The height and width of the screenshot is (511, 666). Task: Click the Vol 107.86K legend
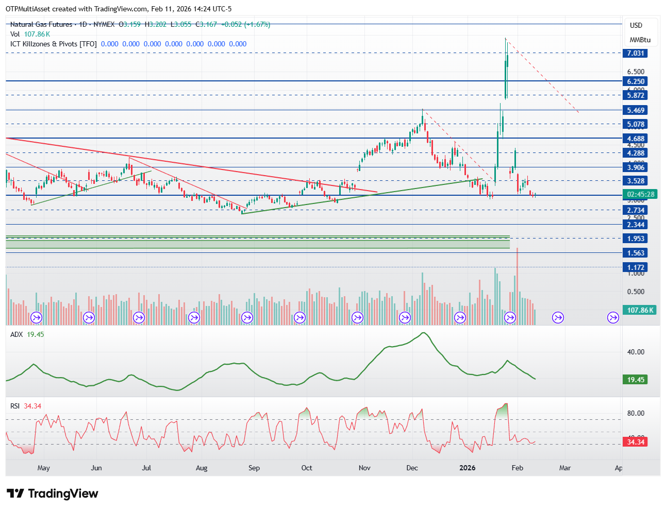30,34
